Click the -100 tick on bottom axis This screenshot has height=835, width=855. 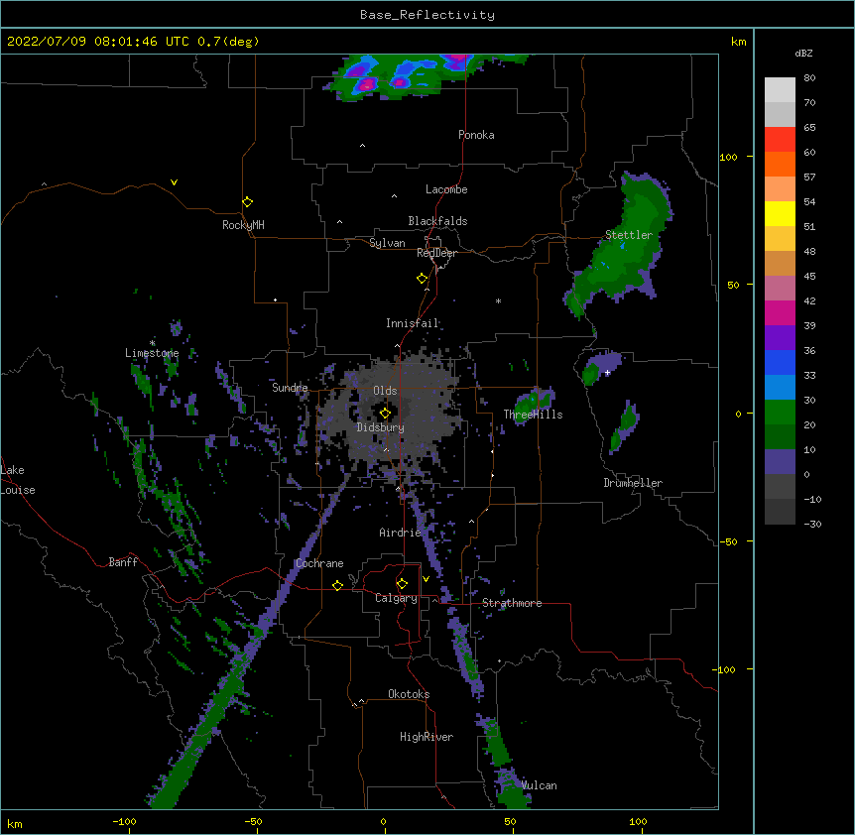pos(124,821)
